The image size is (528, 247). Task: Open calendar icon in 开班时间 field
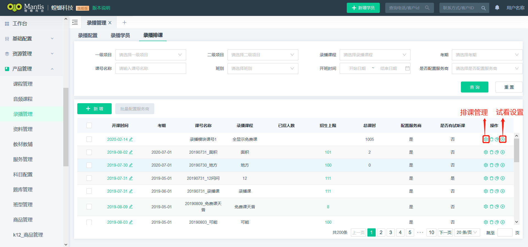(407, 68)
